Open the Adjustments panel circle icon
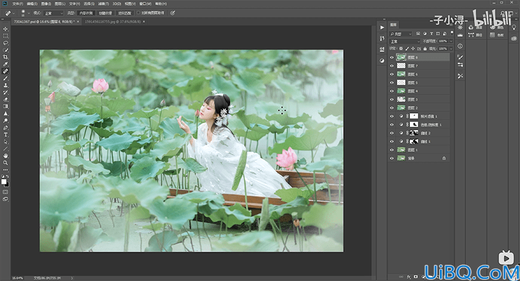 point(382,60)
